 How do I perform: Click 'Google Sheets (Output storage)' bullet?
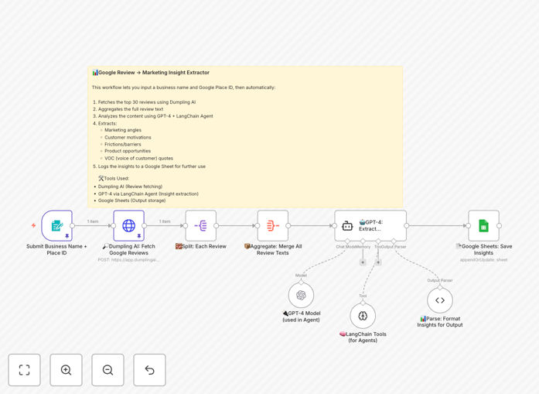tap(131, 200)
